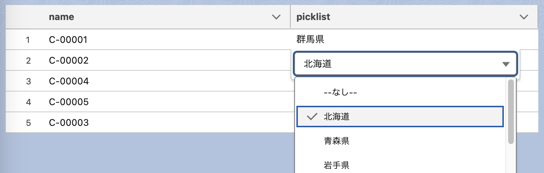Choose 岩手県 from the dropdown list
The height and width of the screenshot is (173, 544).
click(x=337, y=165)
